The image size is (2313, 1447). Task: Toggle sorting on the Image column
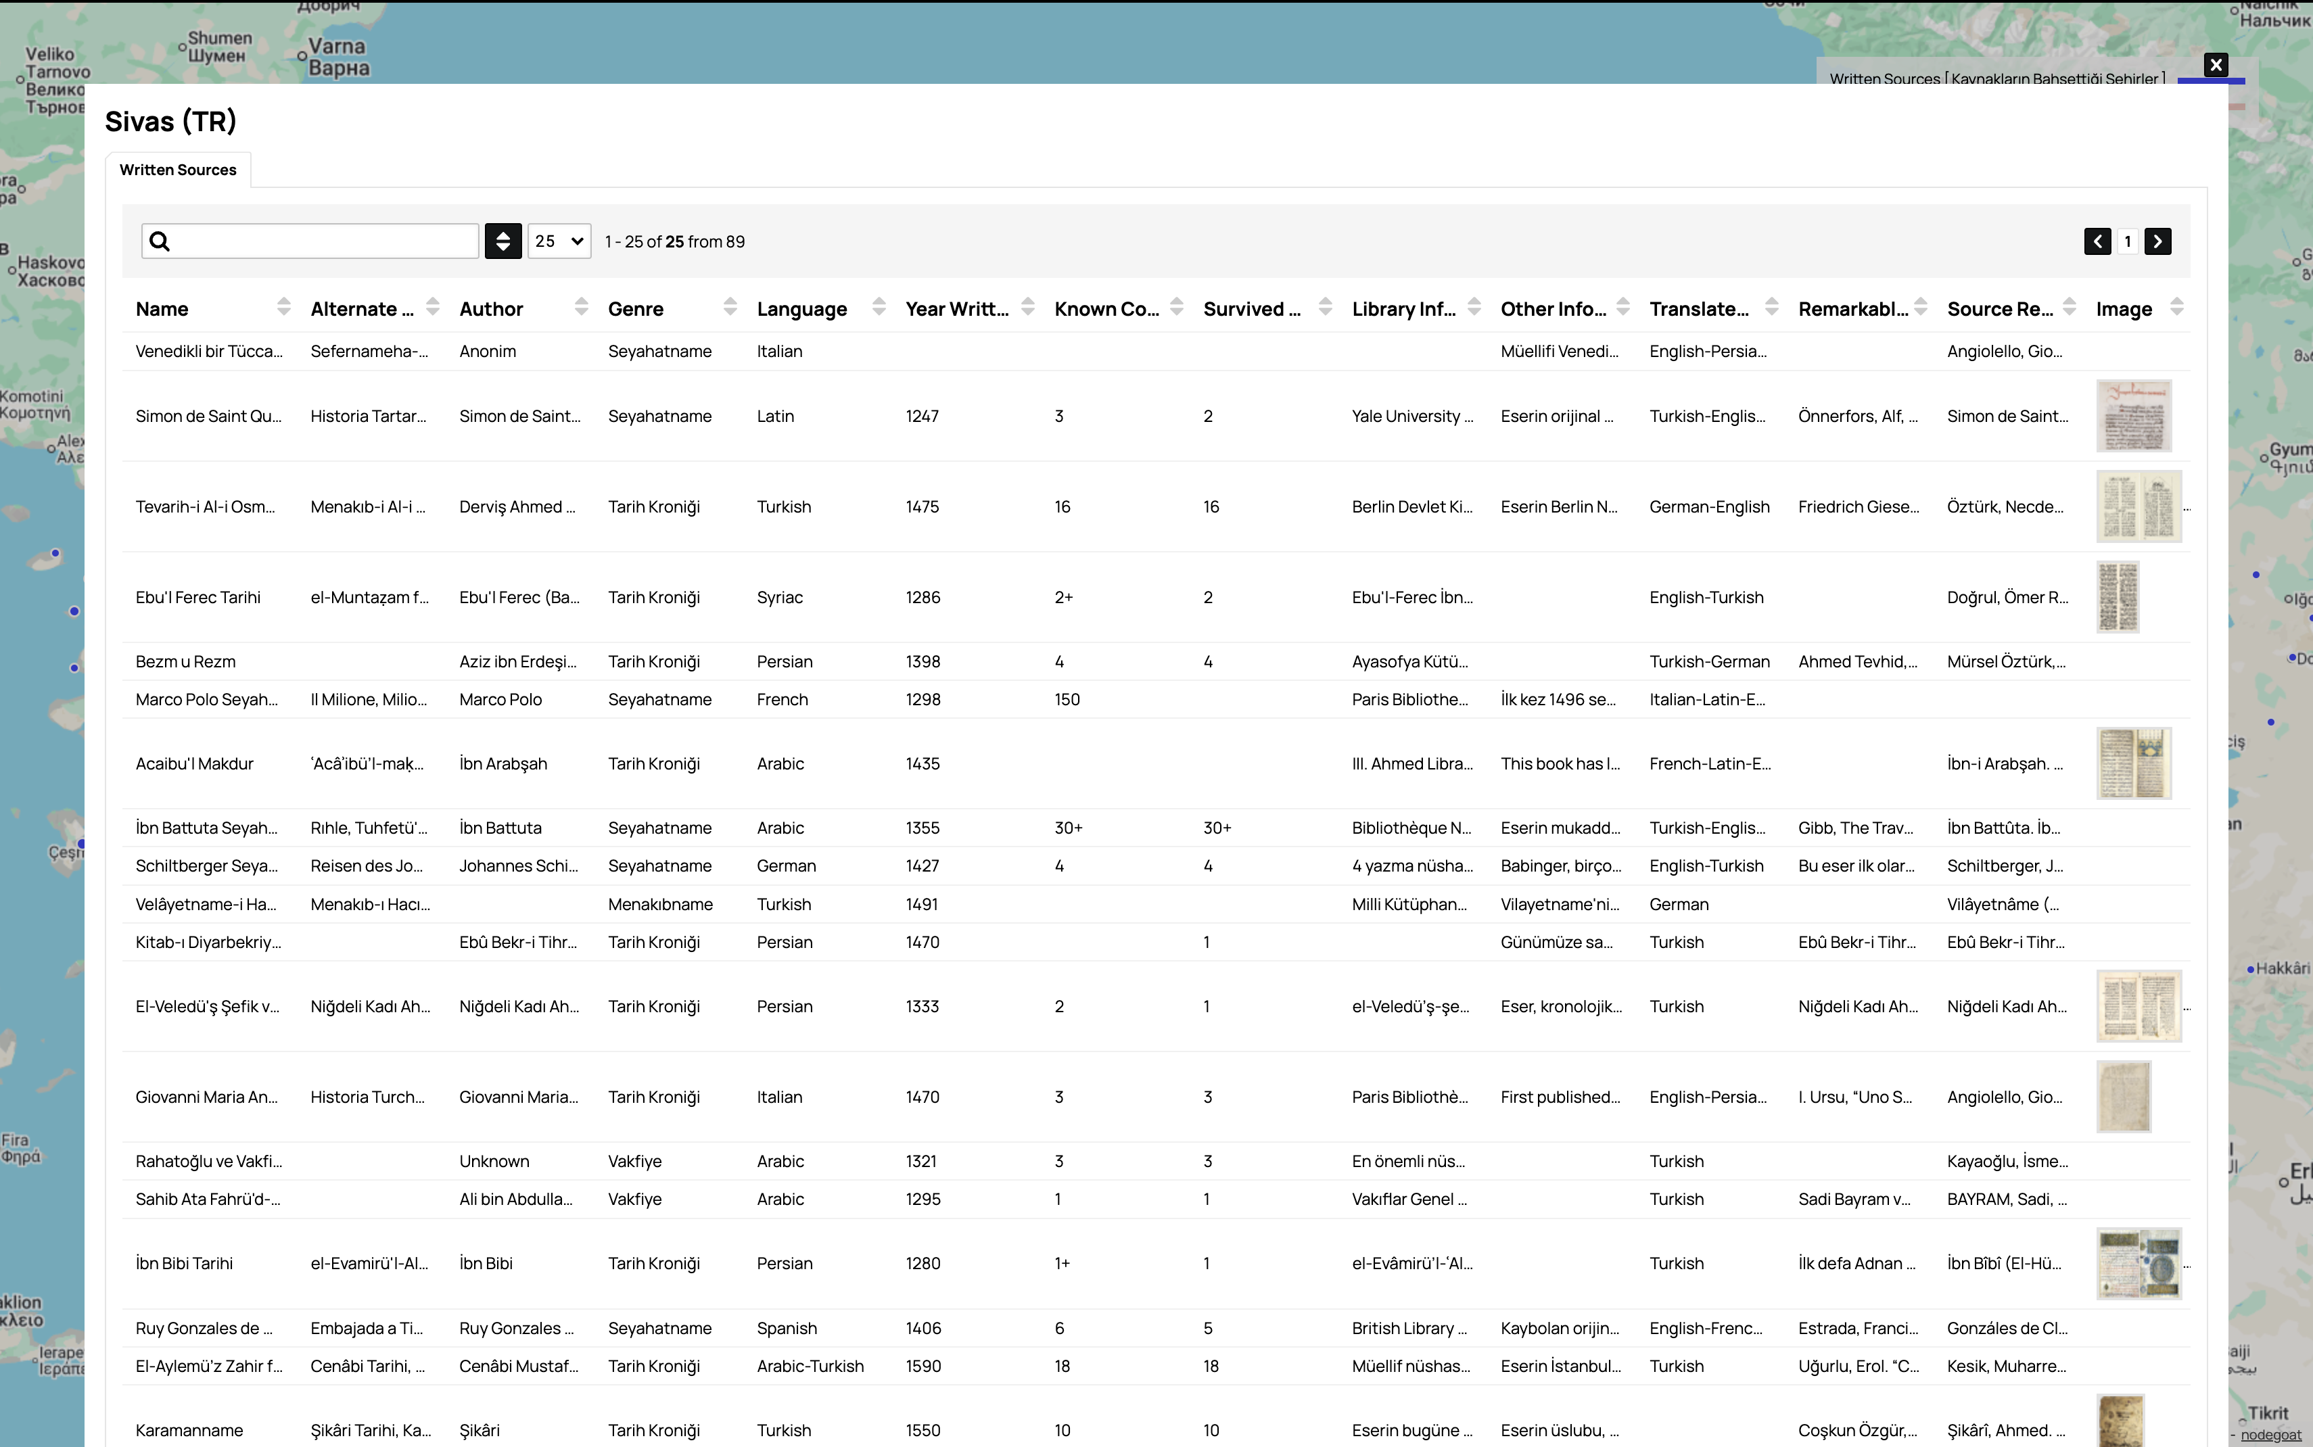(x=2176, y=306)
